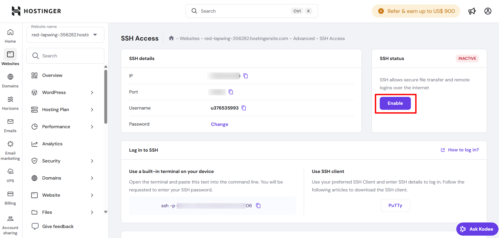Click Websites in the breadcrumb
Screen dimensions: 499x238
189,38
